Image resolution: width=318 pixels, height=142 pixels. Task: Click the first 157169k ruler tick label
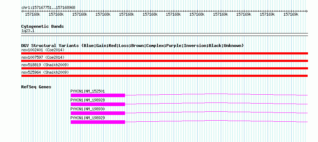coord(220,14)
